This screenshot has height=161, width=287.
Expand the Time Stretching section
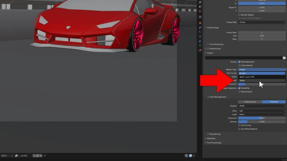(208, 44)
